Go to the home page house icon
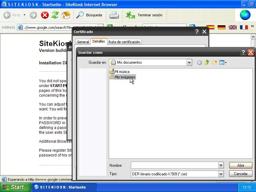256x192 pixels. click(x=66, y=15)
